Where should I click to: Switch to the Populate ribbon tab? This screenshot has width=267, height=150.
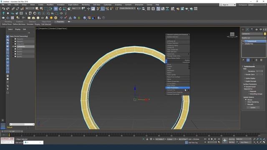[x=60, y=22]
